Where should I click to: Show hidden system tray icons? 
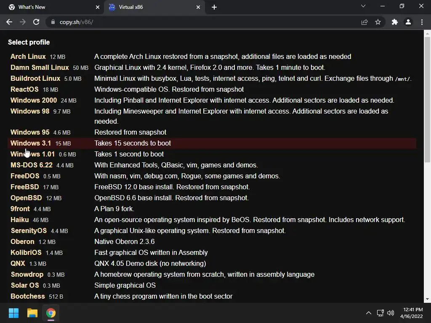[x=369, y=313]
